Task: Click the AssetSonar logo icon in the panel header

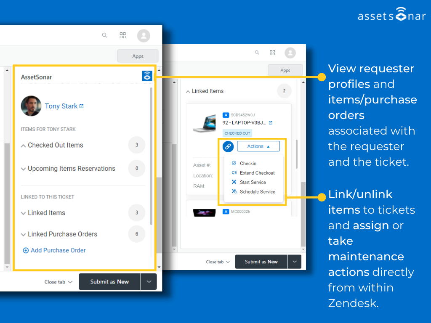Action: [x=146, y=76]
